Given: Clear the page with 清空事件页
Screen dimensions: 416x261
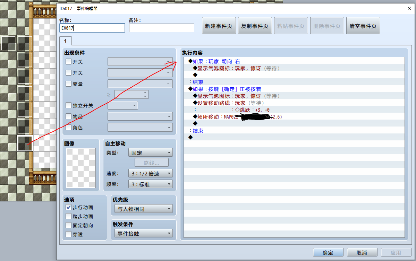Looking at the screenshot, I should click(363, 26).
